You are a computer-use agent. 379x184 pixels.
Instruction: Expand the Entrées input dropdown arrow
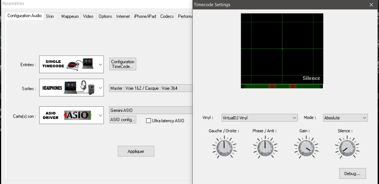tap(100, 65)
